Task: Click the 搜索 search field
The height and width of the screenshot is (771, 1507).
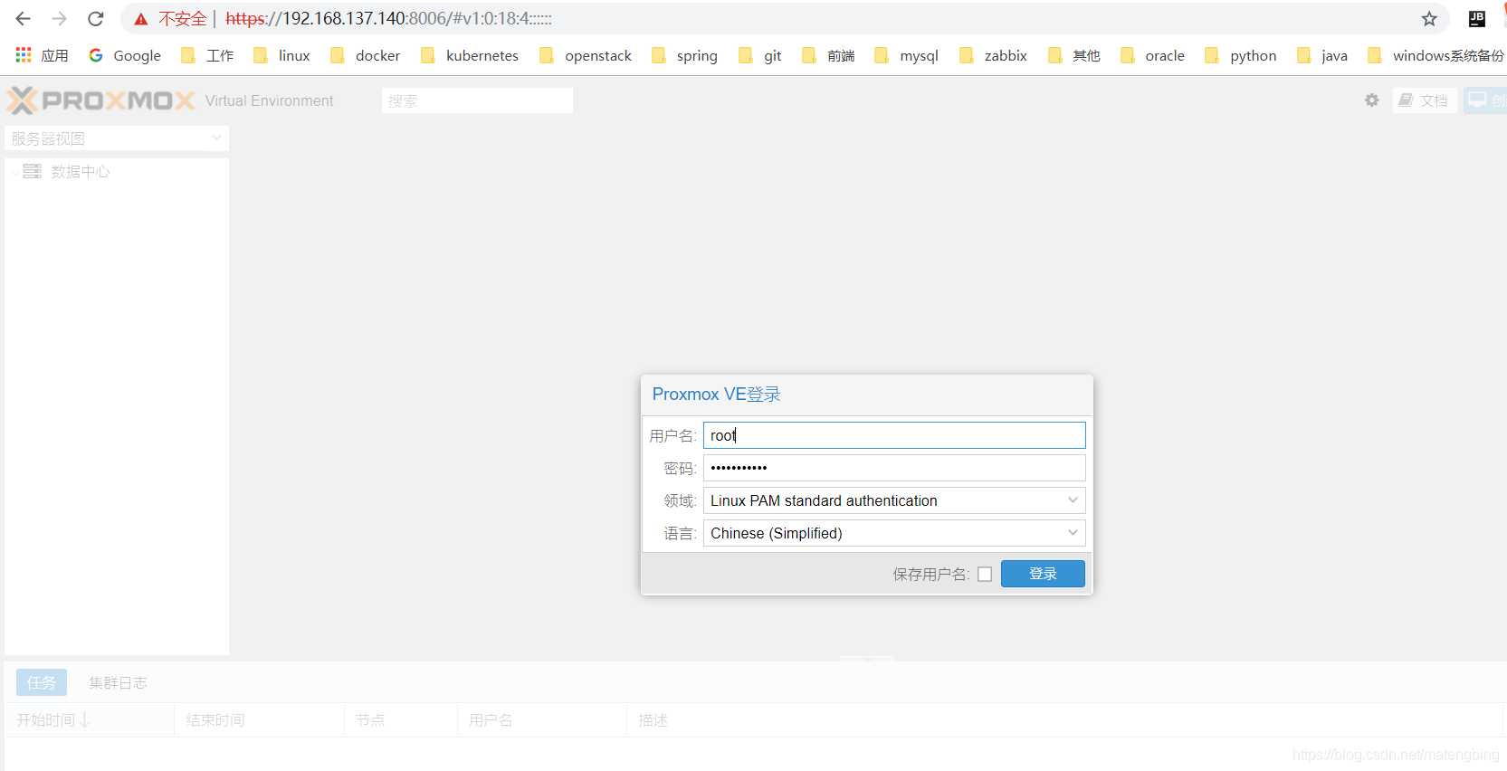Action: (x=477, y=100)
